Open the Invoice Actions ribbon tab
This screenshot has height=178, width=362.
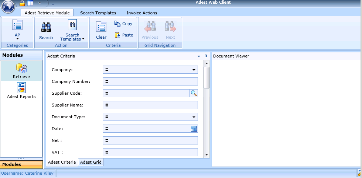point(142,13)
